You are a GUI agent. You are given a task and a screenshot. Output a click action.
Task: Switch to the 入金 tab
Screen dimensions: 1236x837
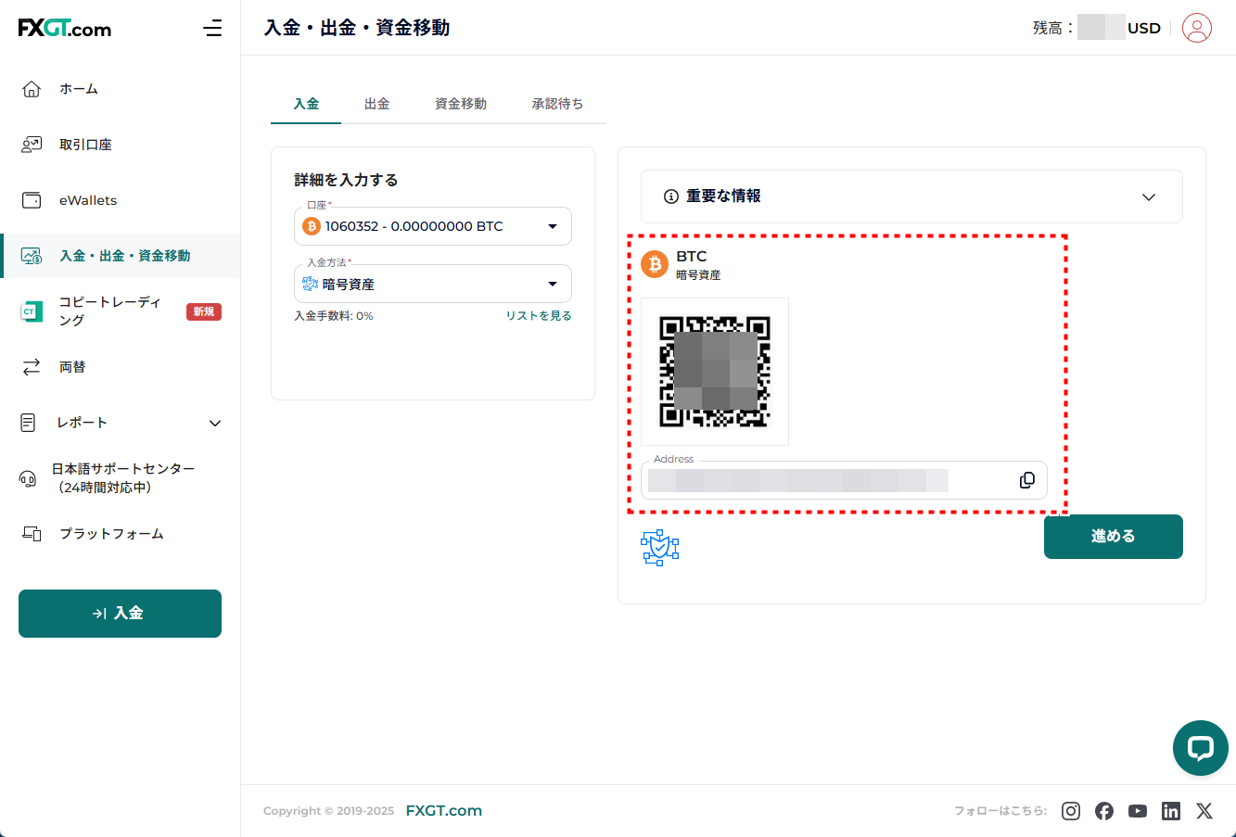pyautogui.click(x=306, y=104)
